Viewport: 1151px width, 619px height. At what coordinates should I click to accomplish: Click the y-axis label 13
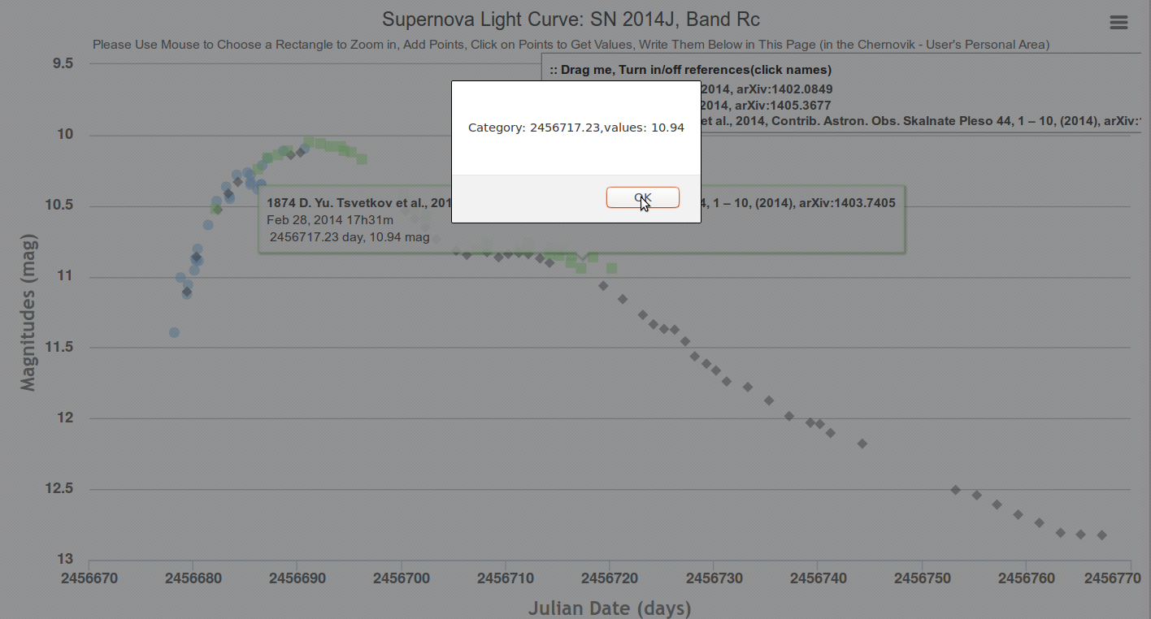[x=65, y=560]
